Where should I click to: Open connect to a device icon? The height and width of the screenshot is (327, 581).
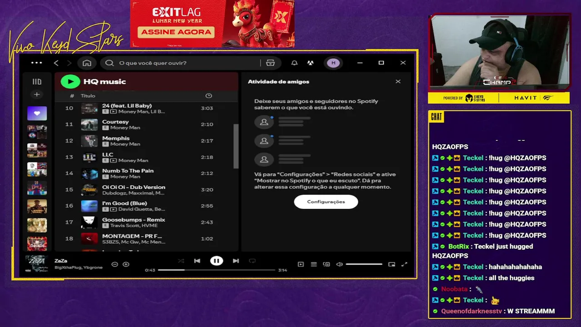[326, 264]
